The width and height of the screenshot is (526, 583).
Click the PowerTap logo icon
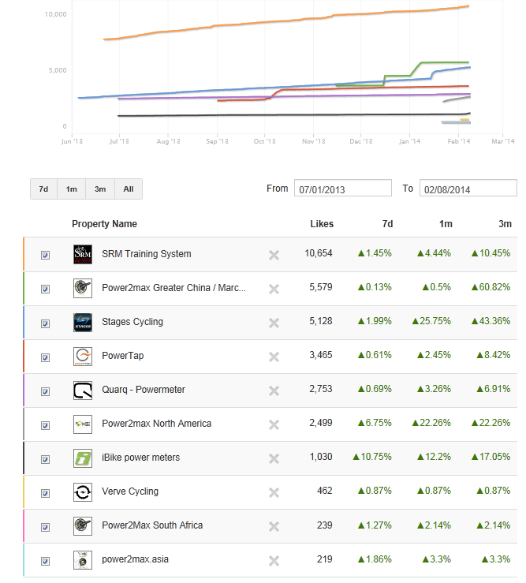83,357
